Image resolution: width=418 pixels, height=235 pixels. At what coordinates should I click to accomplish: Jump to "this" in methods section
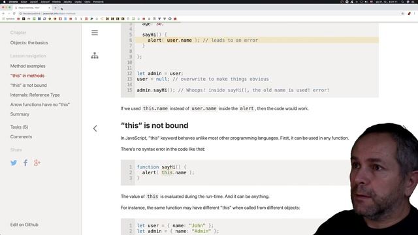pos(27,76)
